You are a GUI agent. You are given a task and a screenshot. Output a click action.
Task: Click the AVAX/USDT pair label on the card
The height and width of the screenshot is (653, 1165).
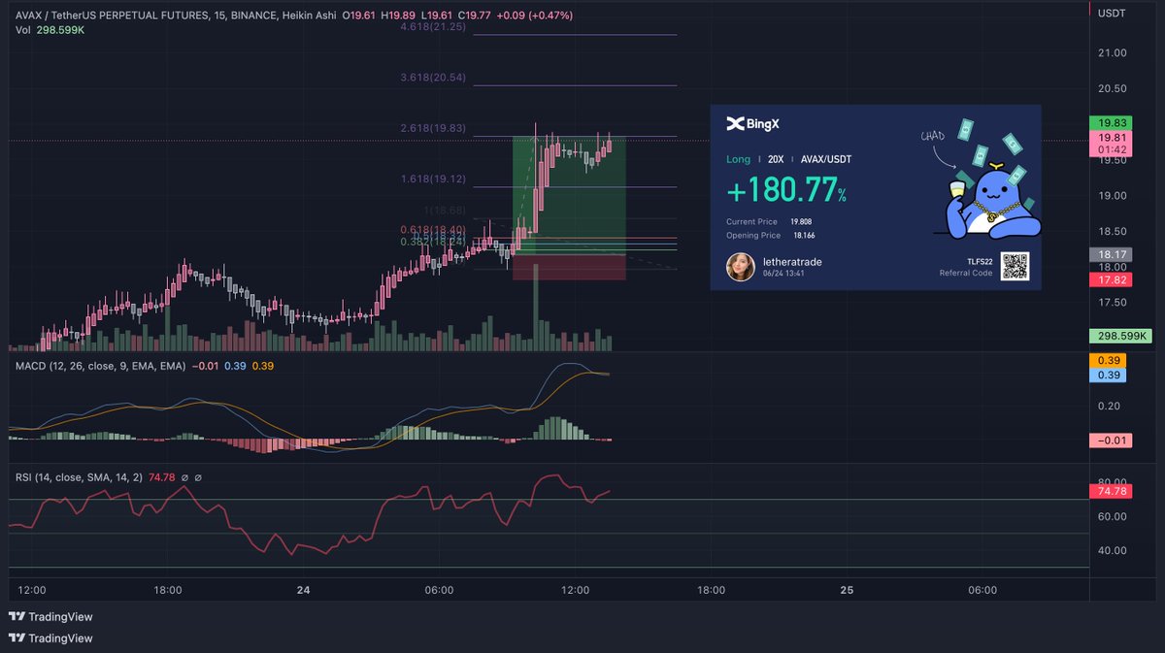tap(826, 158)
